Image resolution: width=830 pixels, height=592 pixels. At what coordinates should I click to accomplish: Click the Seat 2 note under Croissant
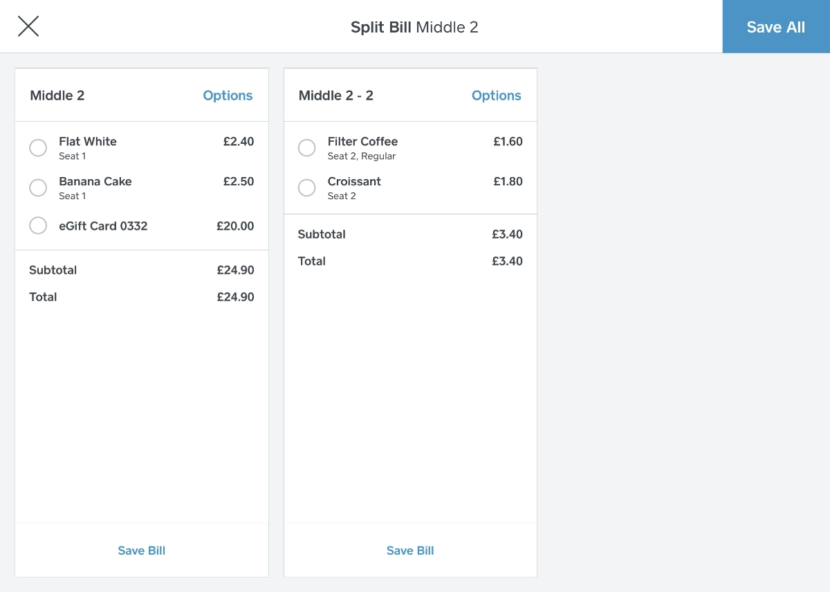[x=342, y=196]
